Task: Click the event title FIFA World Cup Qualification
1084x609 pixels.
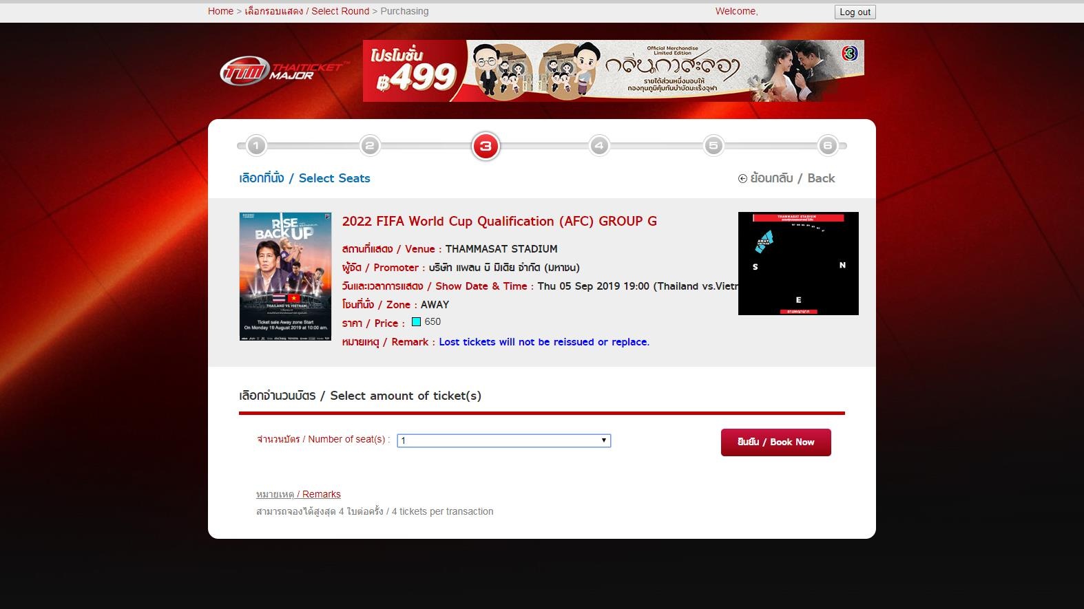Action: coord(499,221)
